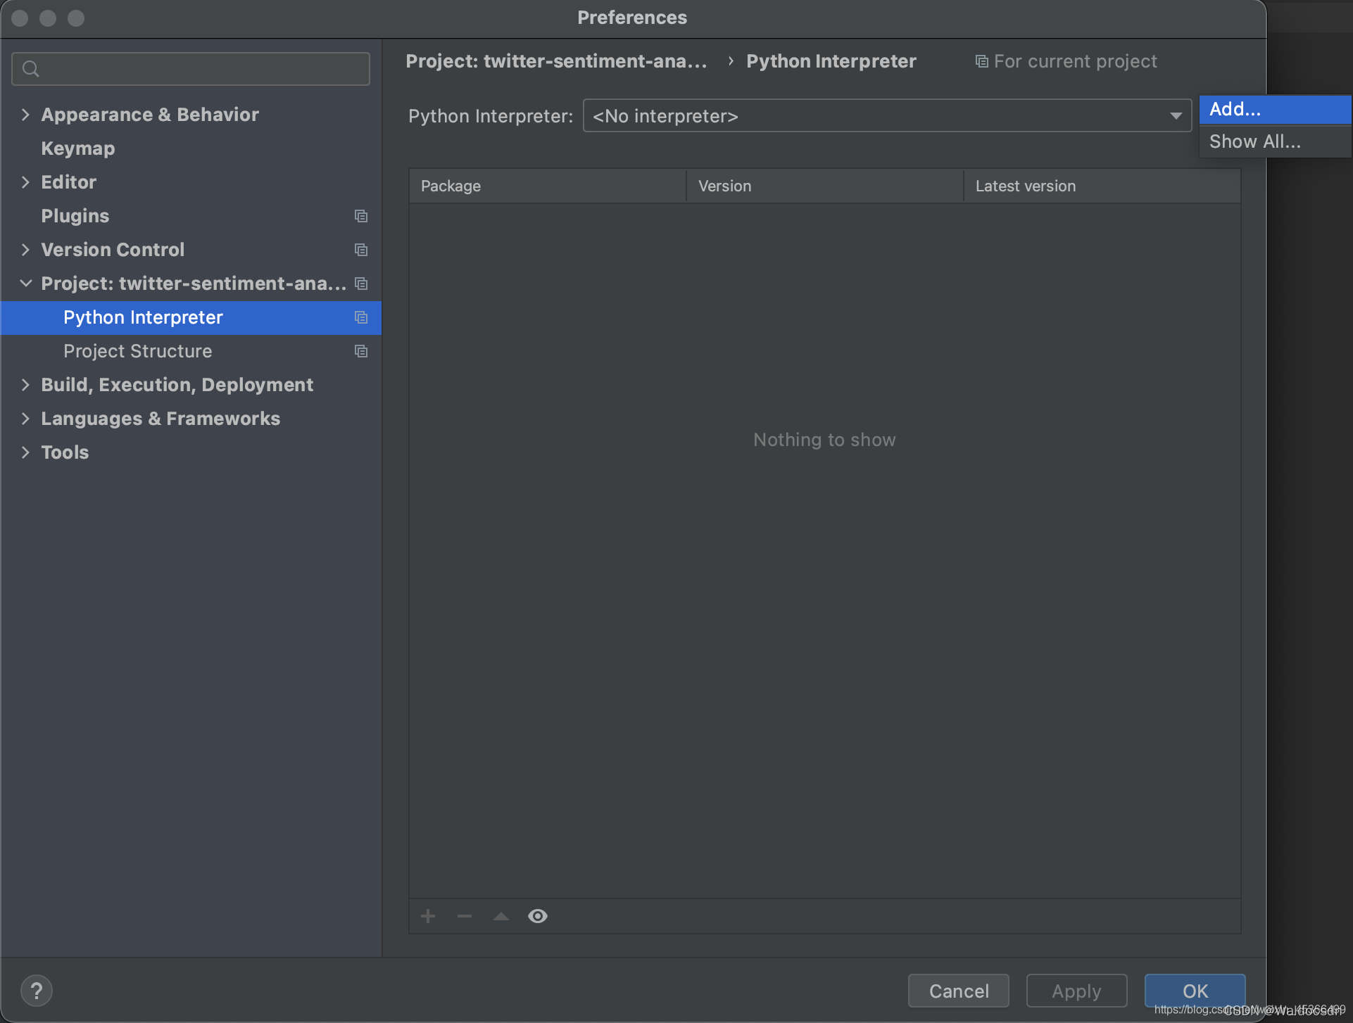Click the search magnifier icon in sidebar
Viewport: 1353px width, 1023px height.
[31, 69]
